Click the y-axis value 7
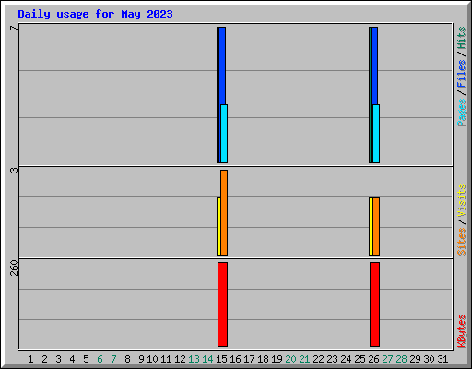 click(x=14, y=29)
